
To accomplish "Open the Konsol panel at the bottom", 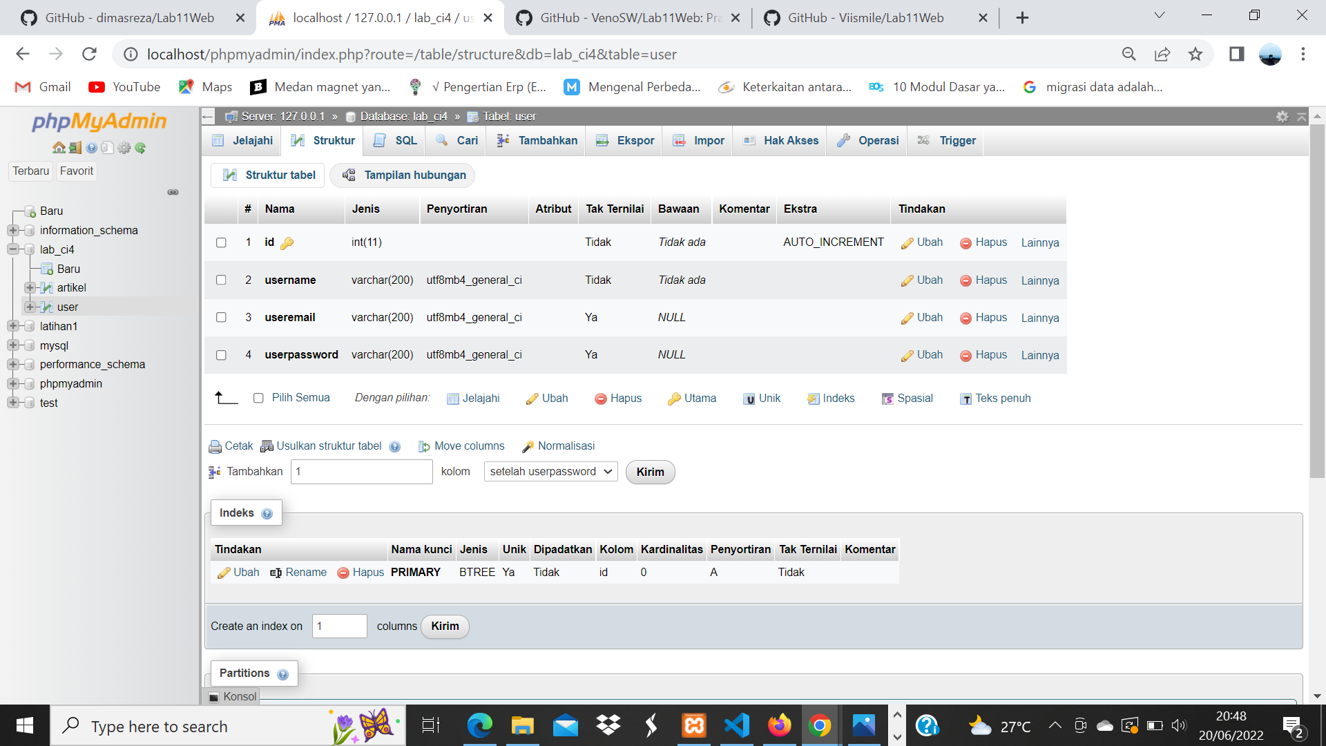I will pyautogui.click(x=233, y=697).
